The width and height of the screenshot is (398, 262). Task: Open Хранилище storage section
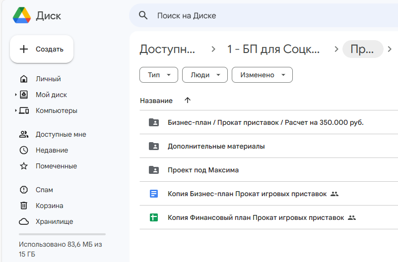(54, 221)
